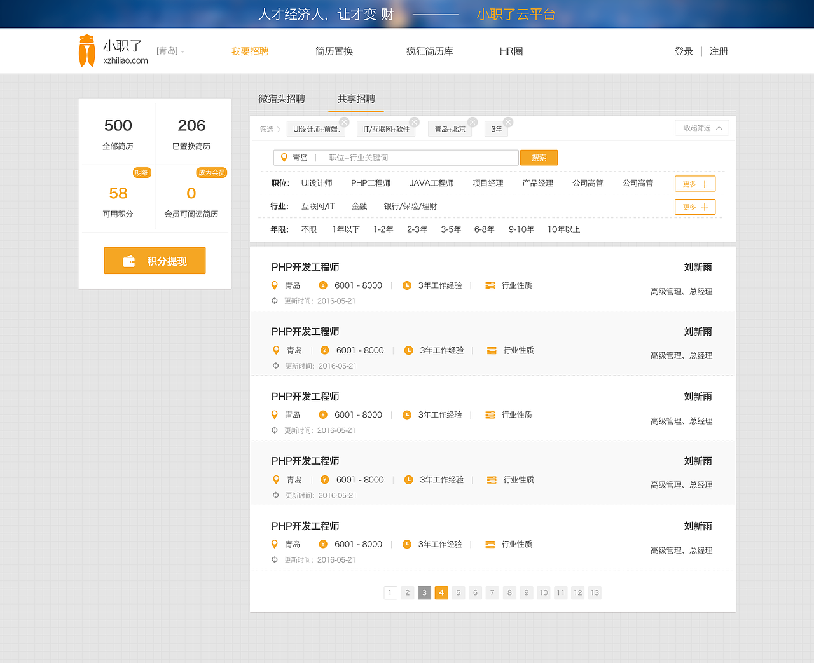Select the 产品经理 position filter
The height and width of the screenshot is (663, 814).
[538, 183]
